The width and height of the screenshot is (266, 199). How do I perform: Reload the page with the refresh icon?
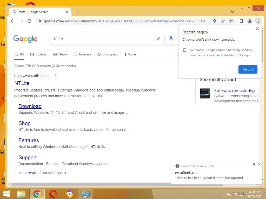(29, 21)
